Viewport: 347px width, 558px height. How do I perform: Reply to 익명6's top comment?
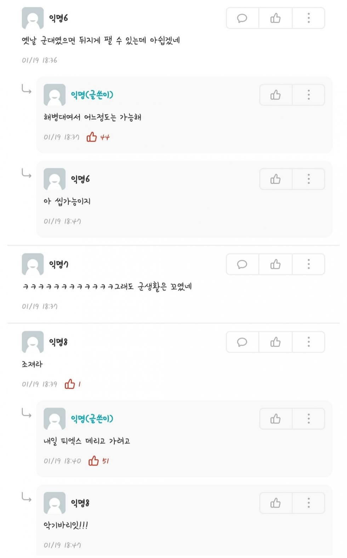point(242,18)
